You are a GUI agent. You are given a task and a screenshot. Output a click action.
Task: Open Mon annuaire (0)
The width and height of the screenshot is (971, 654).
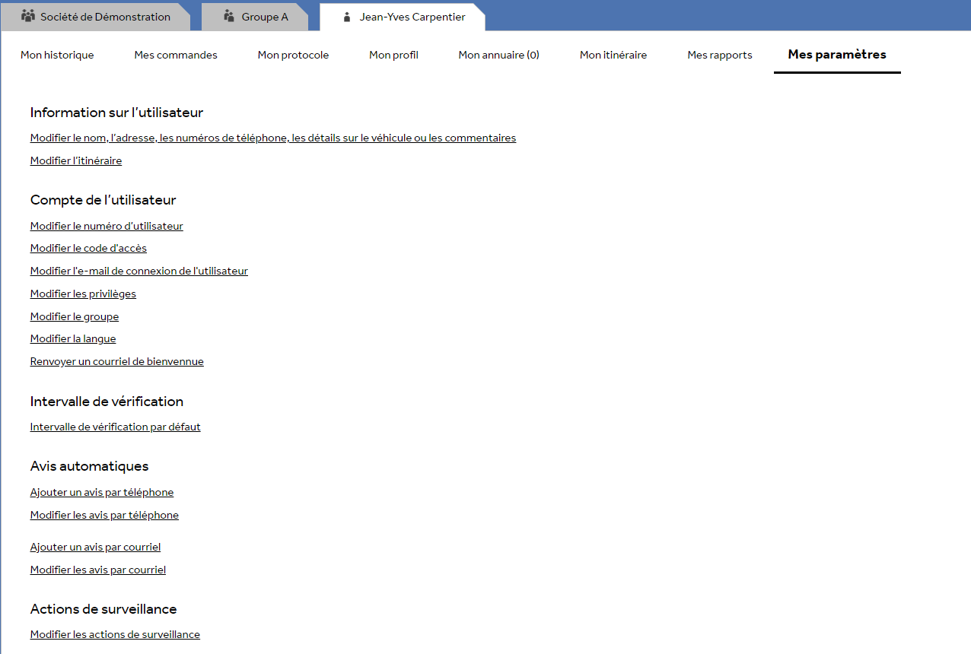pyautogui.click(x=498, y=55)
